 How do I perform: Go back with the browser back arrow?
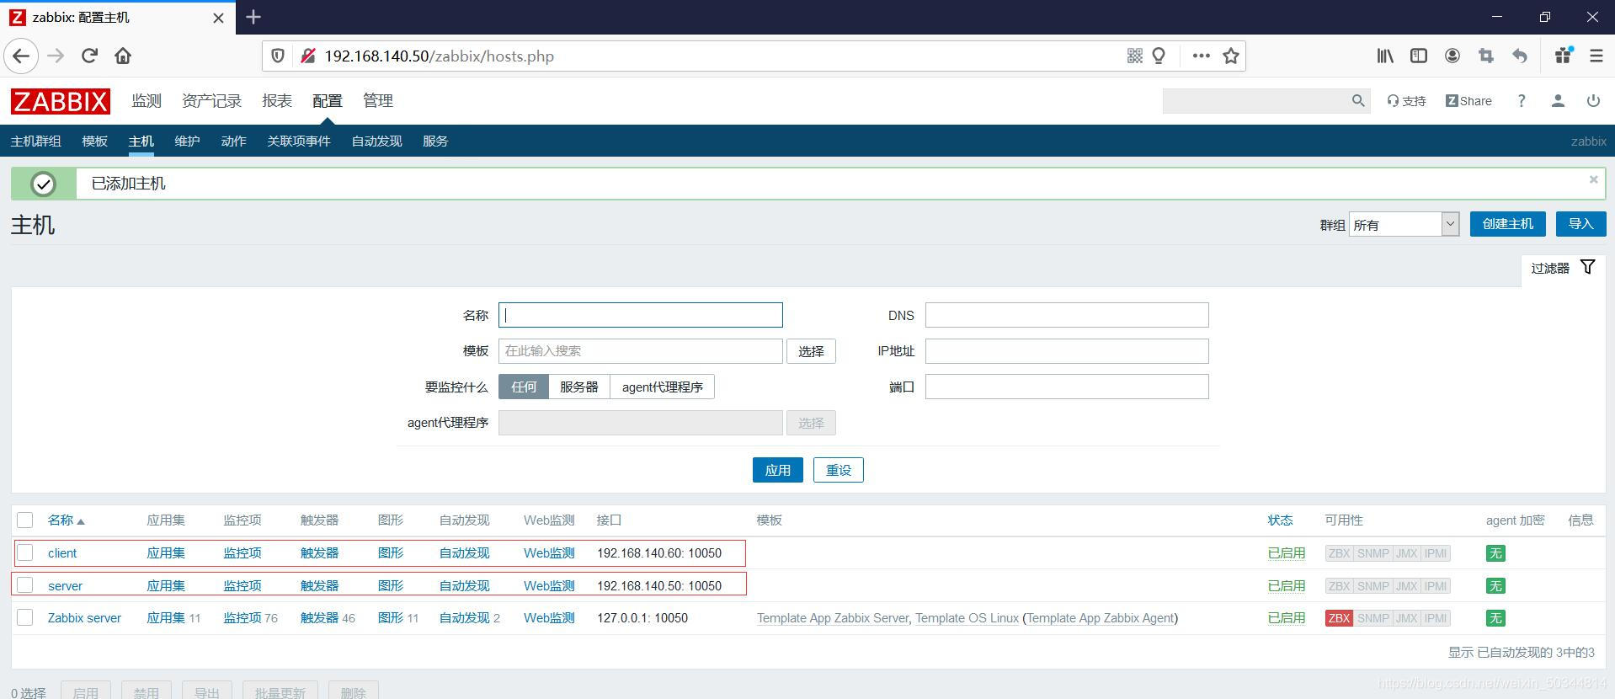[x=21, y=56]
